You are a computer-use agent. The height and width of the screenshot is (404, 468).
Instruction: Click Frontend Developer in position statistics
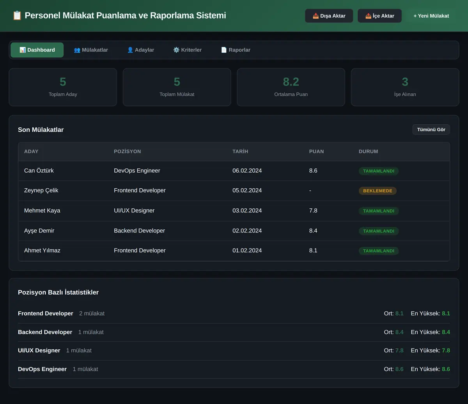[x=46, y=313]
